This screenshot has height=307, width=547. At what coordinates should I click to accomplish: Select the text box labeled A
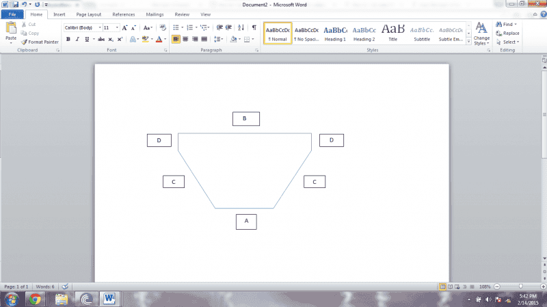click(246, 222)
